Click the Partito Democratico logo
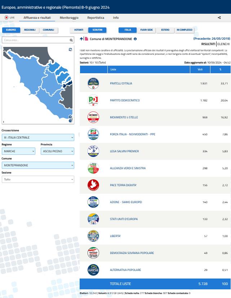This screenshot has height=298, width=231. point(93,100)
